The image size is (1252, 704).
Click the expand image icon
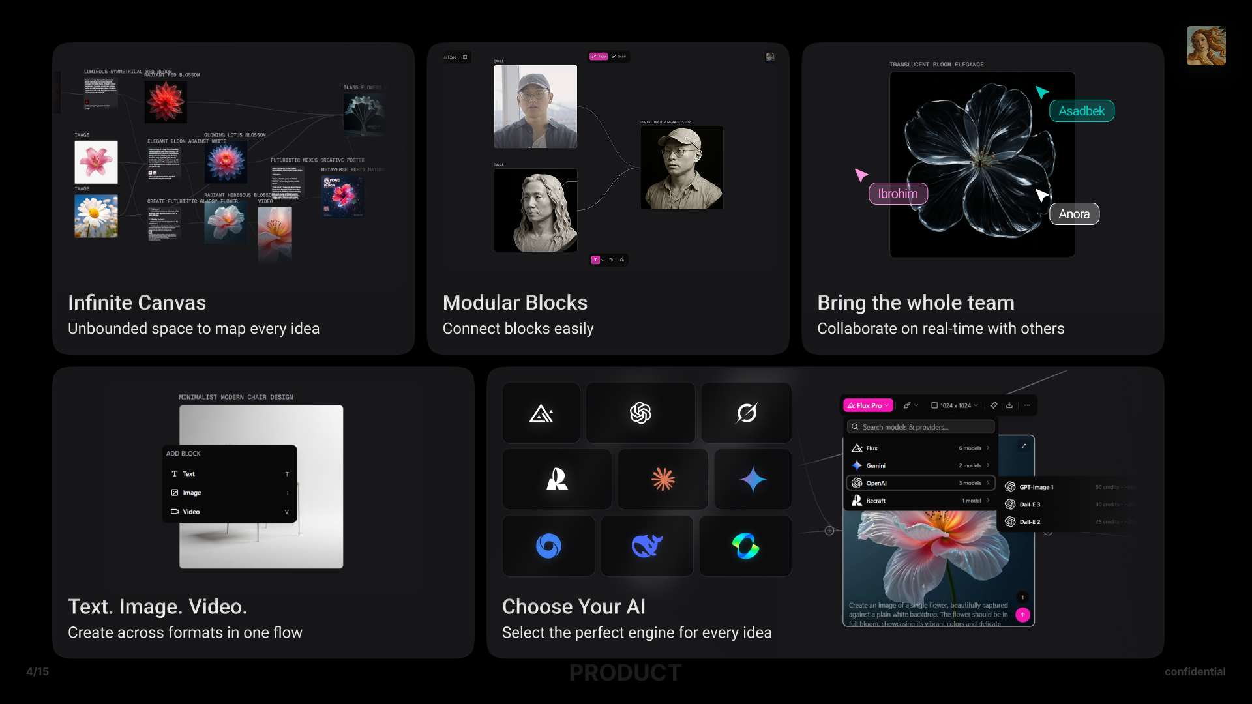click(x=1024, y=447)
